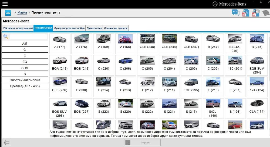Screen dimensions: 270x147
Task: Open the chat feedback bubbles icon
Action: click(x=235, y=13)
